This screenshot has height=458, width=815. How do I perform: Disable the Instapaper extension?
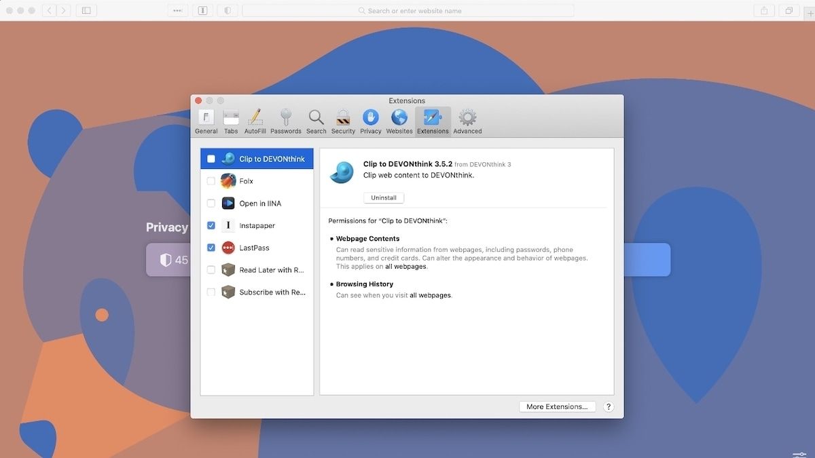coord(211,225)
